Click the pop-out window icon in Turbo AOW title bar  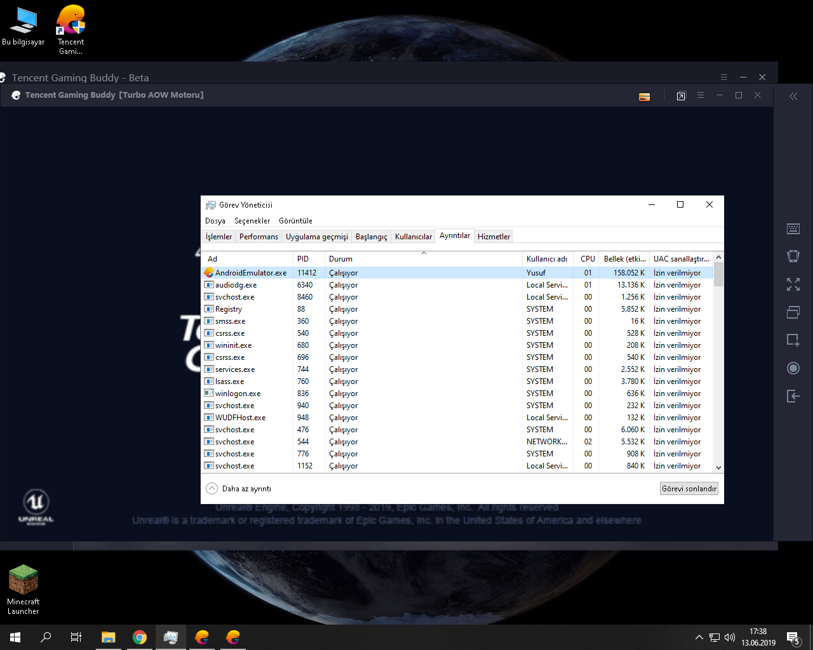681,96
